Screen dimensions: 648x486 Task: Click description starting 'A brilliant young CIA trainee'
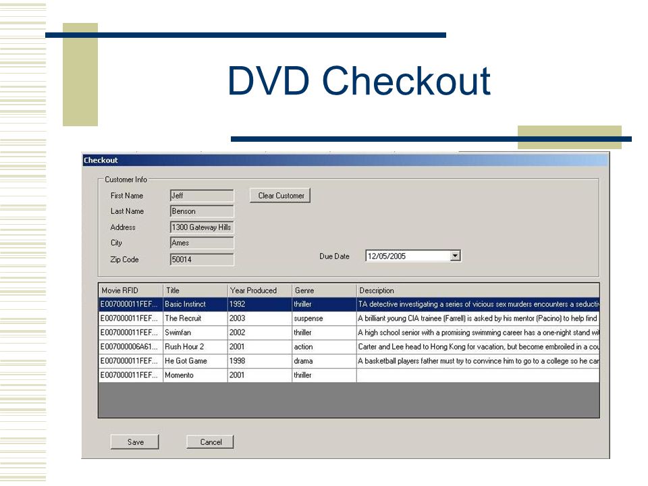pos(478,318)
